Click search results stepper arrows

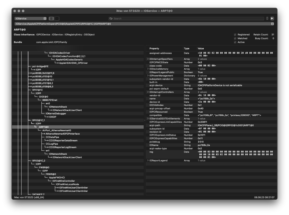pyautogui.click(x=267, y=19)
